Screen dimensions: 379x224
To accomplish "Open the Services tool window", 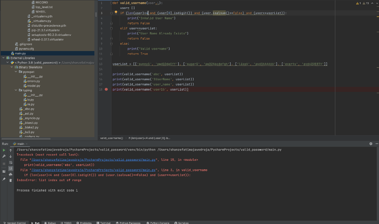I will [181, 223].
